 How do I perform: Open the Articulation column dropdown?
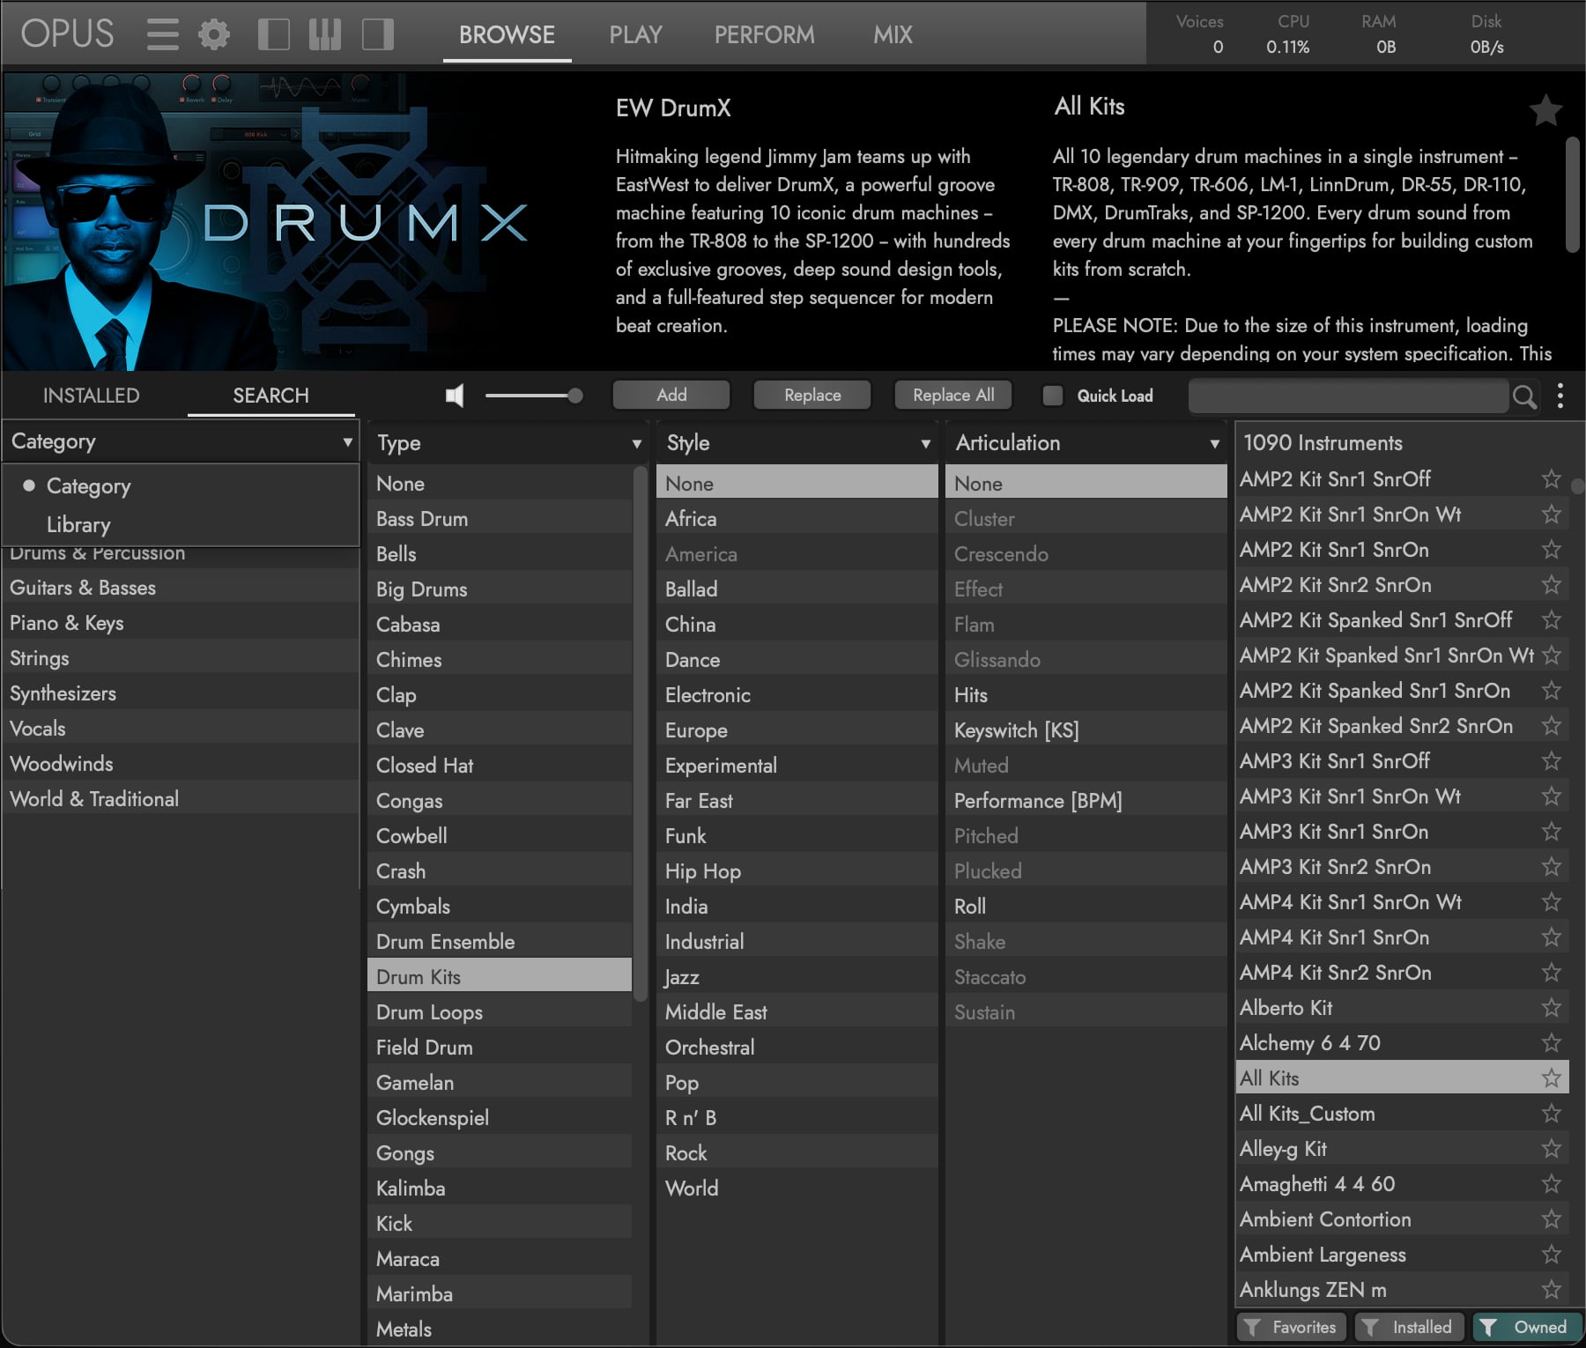1086,442
